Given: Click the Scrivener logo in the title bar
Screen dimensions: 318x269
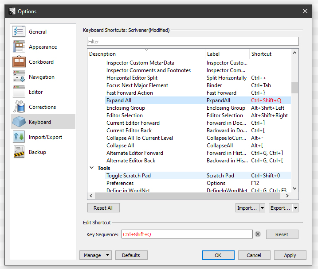Looking at the screenshot, I should (12, 11).
